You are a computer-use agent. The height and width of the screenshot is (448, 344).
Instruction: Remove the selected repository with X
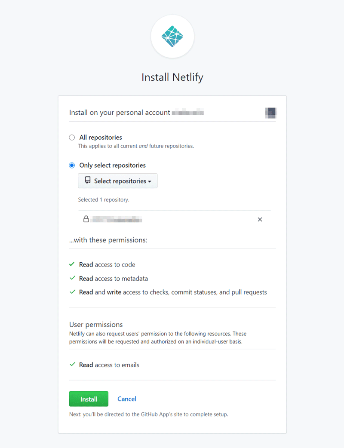point(260,219)
